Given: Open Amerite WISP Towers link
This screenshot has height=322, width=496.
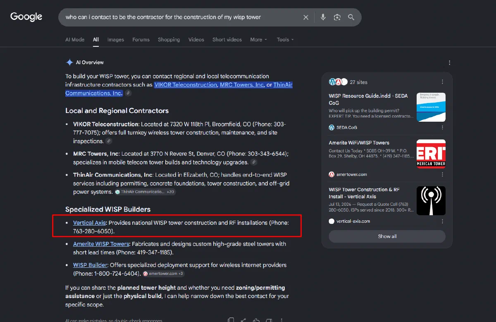Looking at the screenshot, I should (x=101, y=244).
